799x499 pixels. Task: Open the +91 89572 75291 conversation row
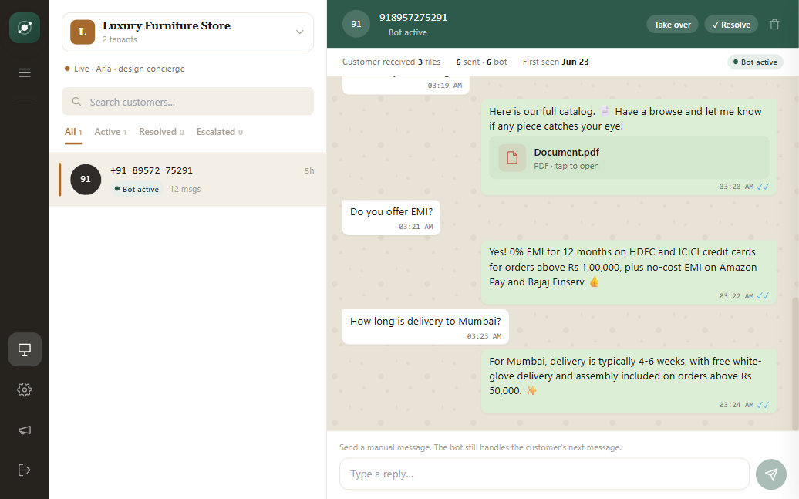click(188, 180)
